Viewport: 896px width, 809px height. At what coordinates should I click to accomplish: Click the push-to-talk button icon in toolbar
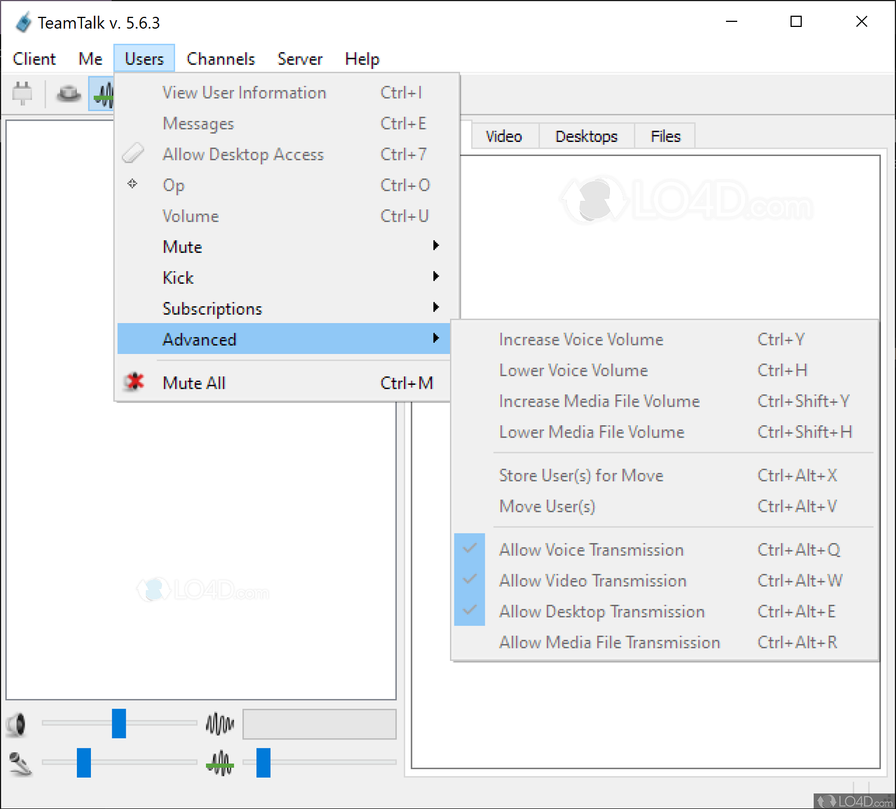tap(68, 94)
